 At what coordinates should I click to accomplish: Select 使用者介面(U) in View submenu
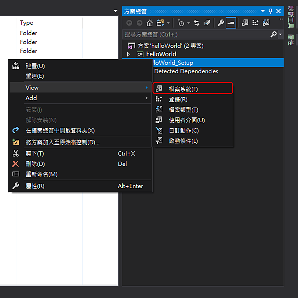coord(193,120)
